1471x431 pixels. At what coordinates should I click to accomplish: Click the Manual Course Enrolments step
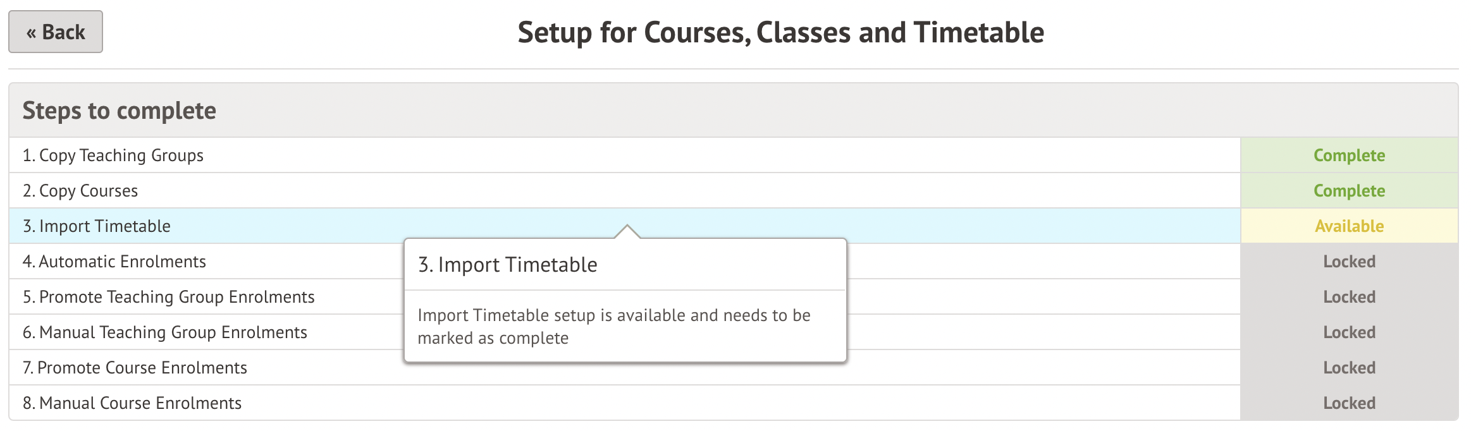[132, 403]
